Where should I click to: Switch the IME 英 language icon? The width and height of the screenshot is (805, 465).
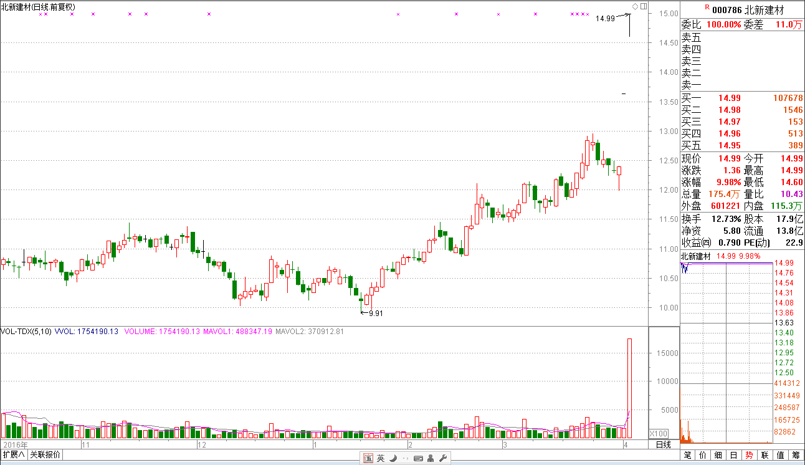pos(380,459)
